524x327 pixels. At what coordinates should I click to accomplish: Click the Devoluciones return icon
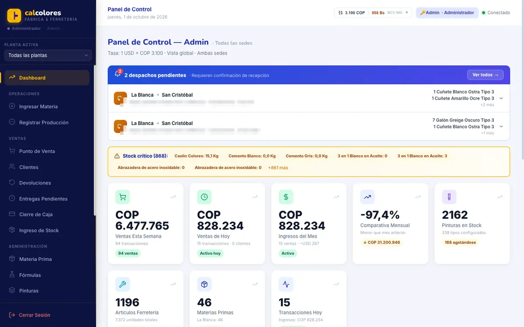[x=12, y=183]
